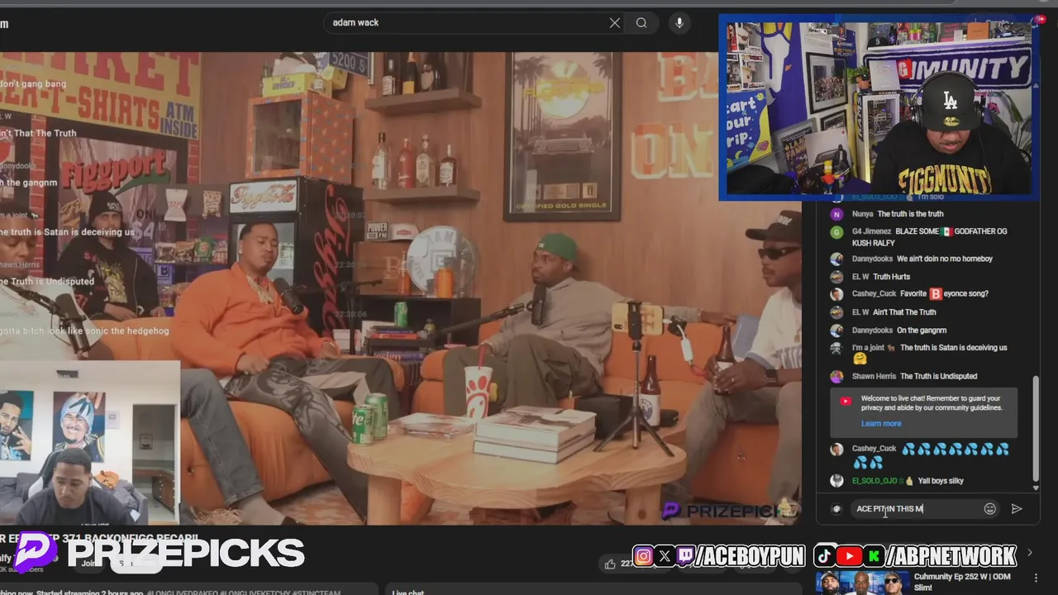1058x595 pixels.
Task: Click the message "The truth is the truth"
Action: (x=910, y=214)
